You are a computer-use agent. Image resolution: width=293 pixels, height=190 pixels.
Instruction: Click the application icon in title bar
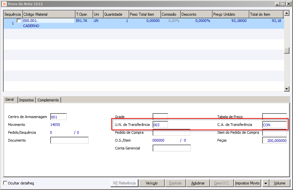click(4, 4)
